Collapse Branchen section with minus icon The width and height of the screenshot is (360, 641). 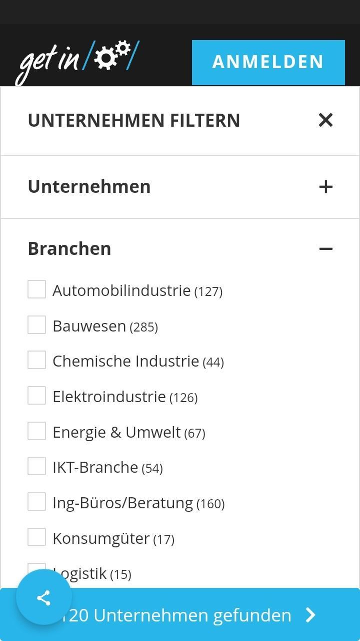(325, 249)
